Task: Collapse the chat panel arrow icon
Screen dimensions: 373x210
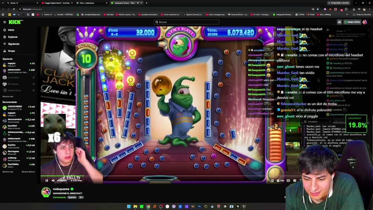Action: click(328, 30)
